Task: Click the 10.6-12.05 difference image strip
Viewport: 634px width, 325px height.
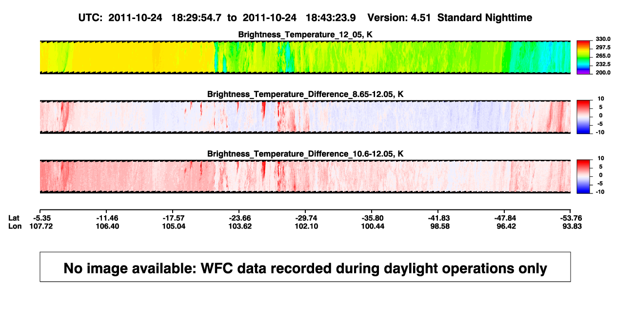Action: (305, 176)
